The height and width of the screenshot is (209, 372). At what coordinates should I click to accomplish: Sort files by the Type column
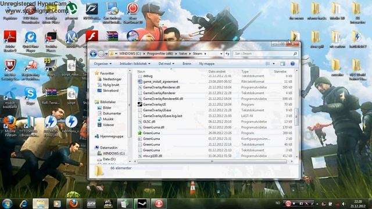[245, 71]
